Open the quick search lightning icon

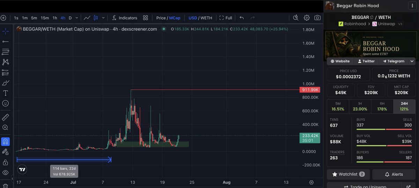click(x=296, y=18)
